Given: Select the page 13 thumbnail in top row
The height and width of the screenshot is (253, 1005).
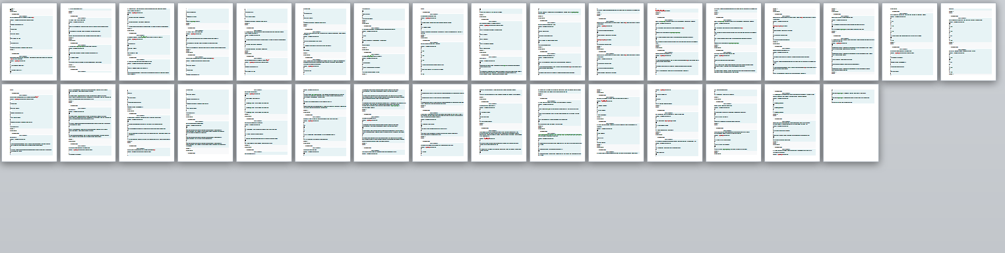Looking at the screenshot, I should click(733, 42).
